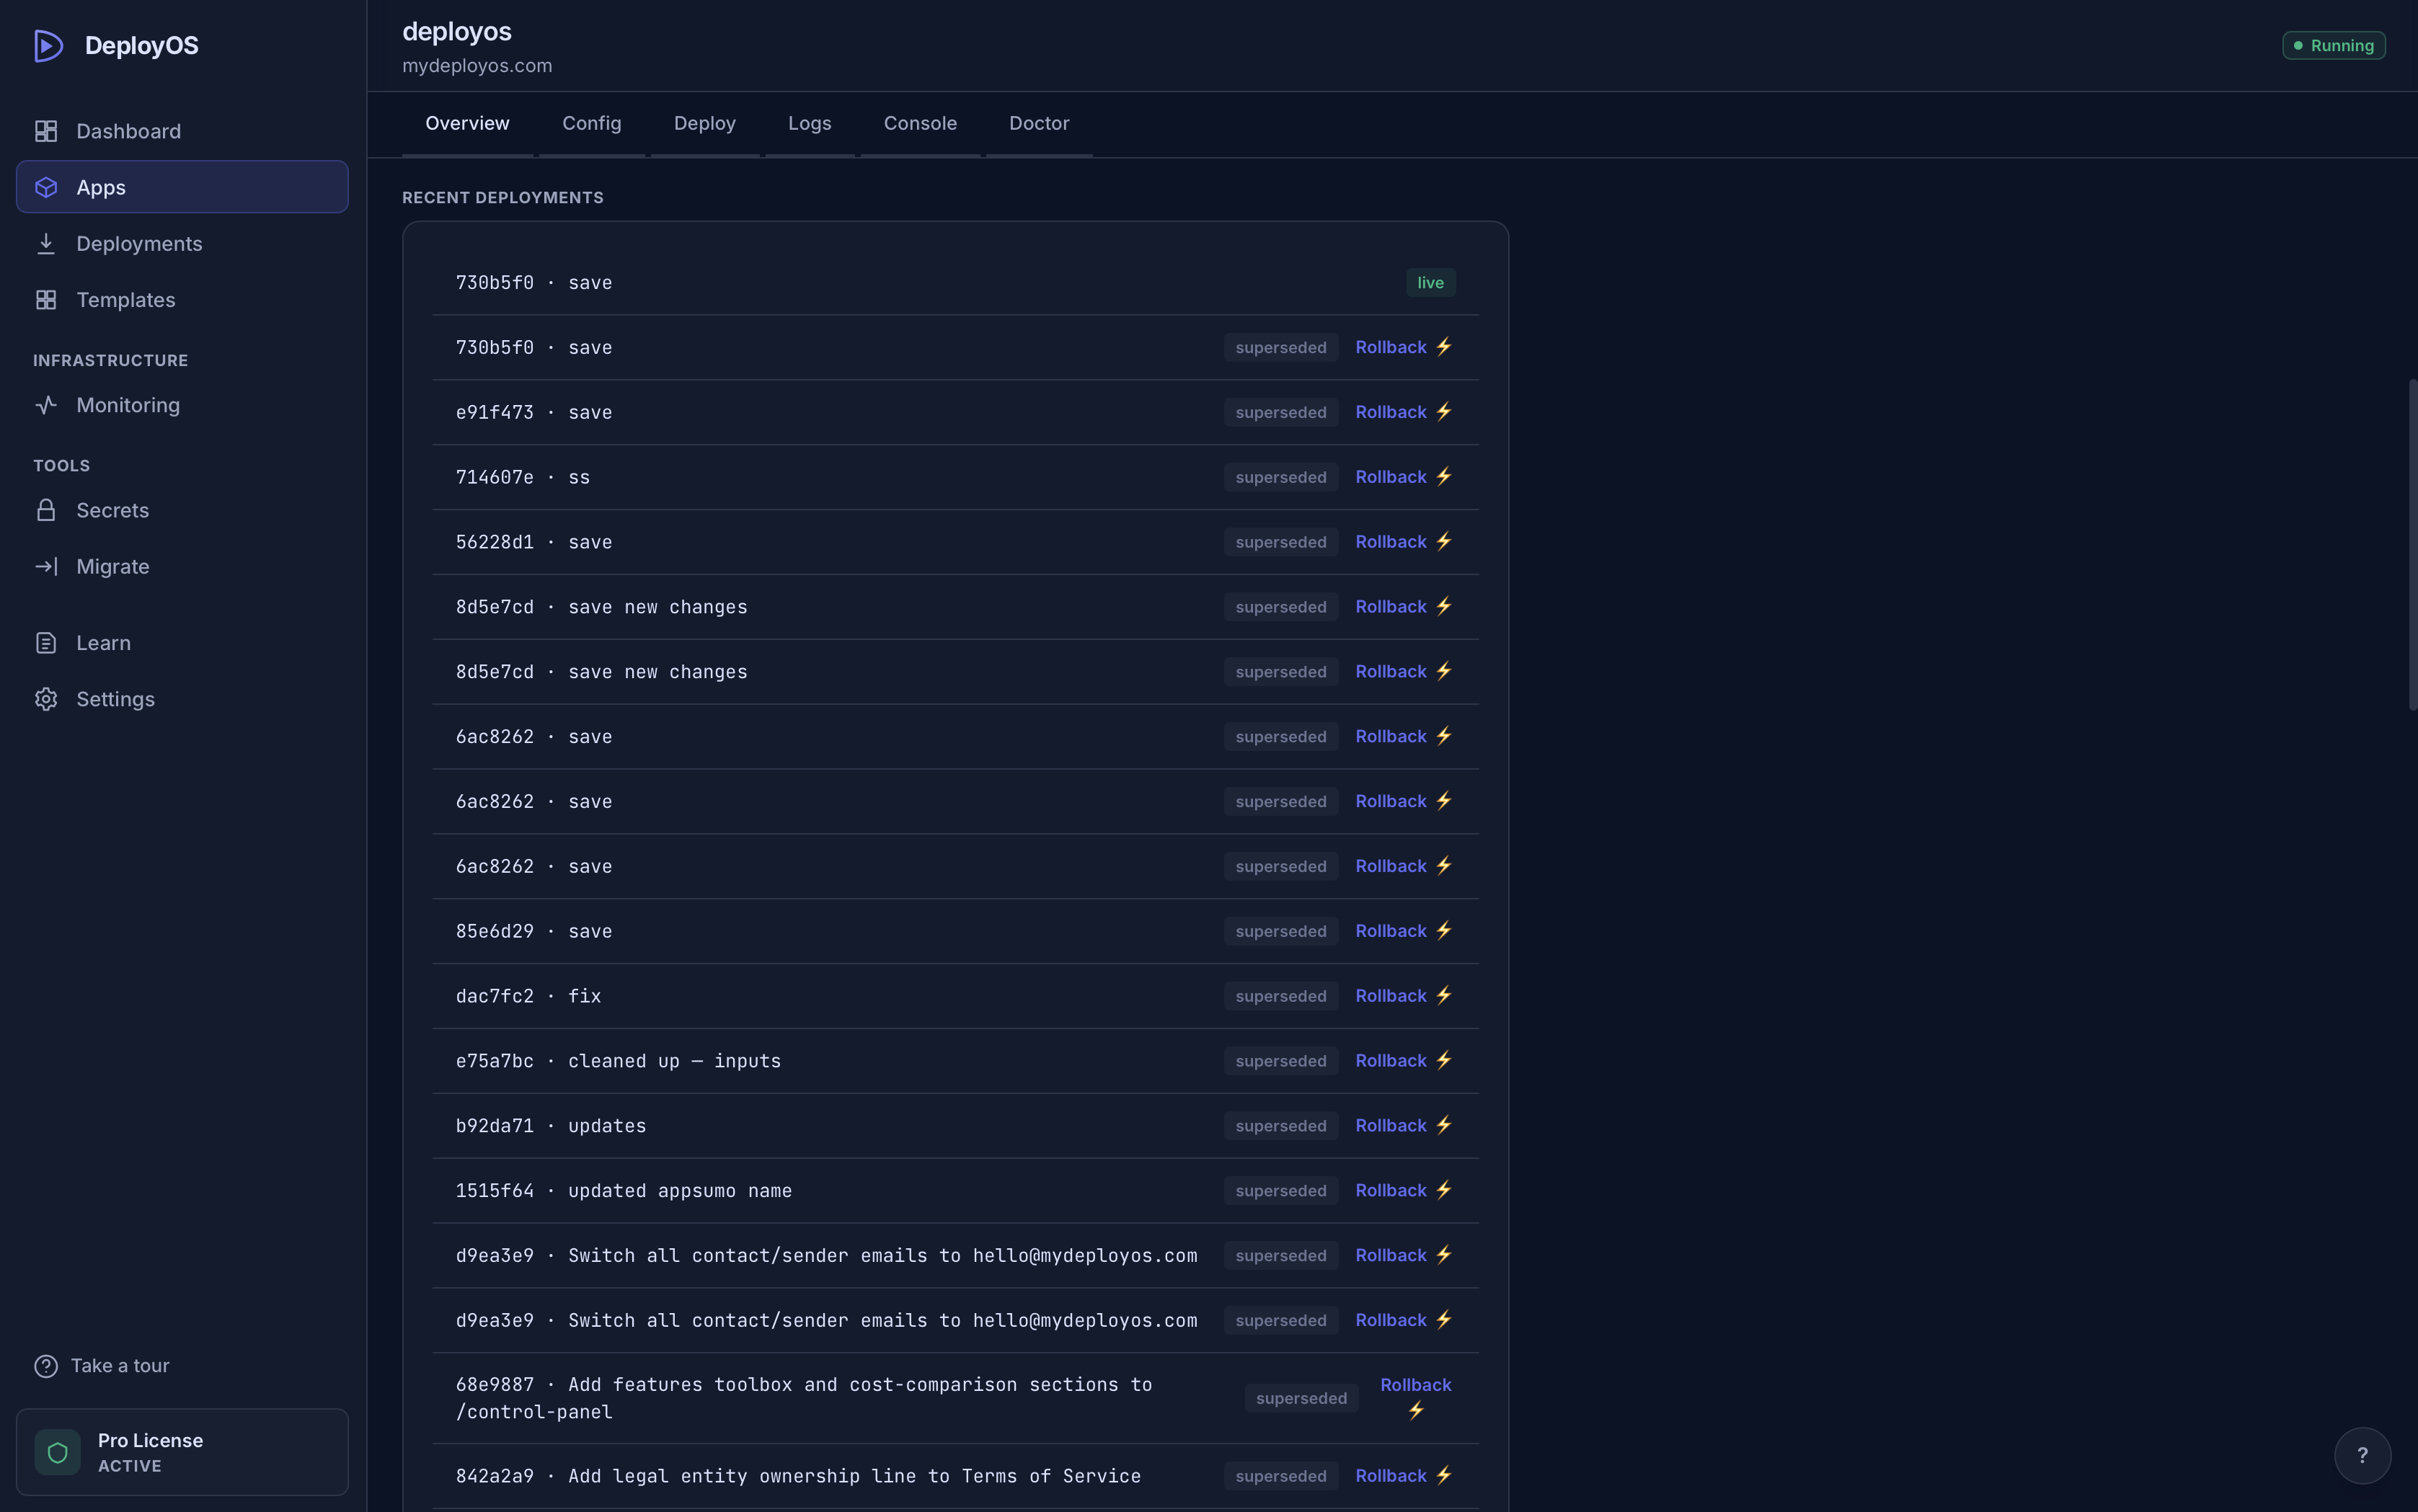Open Settings in the sidebar
2418x1512 pixels.
[x=182, y=699]
